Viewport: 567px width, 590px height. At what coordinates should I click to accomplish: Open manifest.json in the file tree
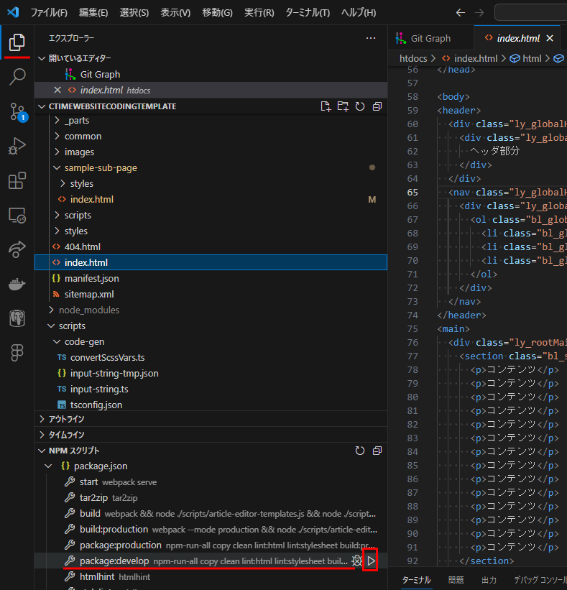[211, 278]
